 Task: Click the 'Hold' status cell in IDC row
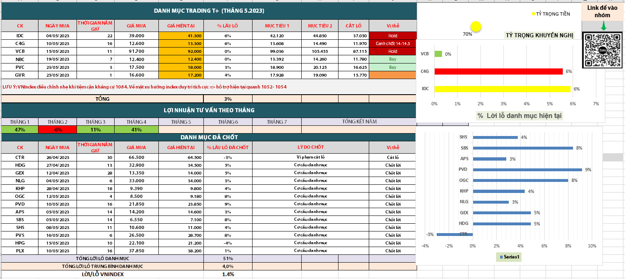(393, 36)
